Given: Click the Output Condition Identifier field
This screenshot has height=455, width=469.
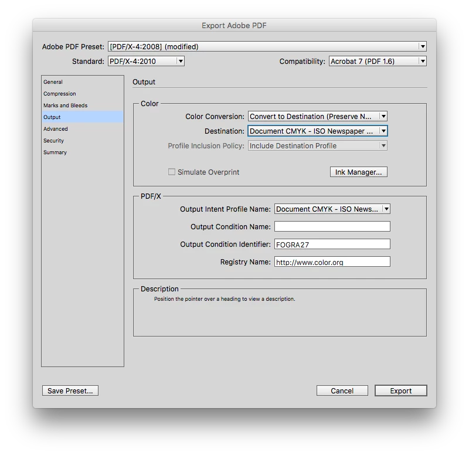Looking at the screenshot, I should (x=332, y=244).
